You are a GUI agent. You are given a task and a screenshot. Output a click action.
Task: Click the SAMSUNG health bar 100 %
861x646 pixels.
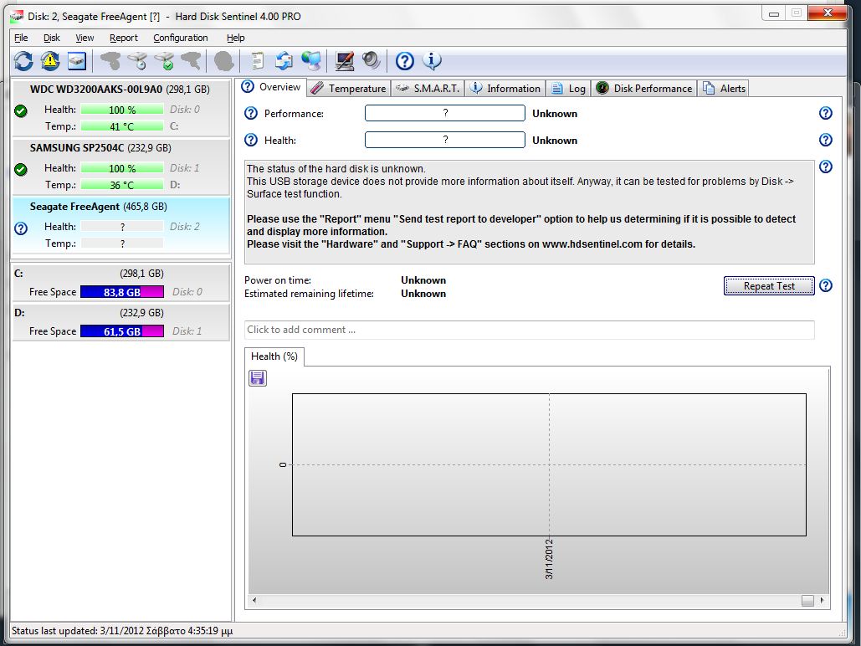122,168
